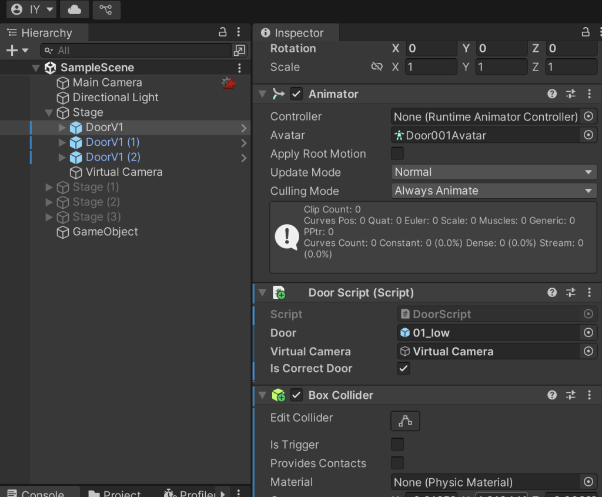Pick Door object with picker
This screenshot has width=602, height=497.
pos(588,333)
